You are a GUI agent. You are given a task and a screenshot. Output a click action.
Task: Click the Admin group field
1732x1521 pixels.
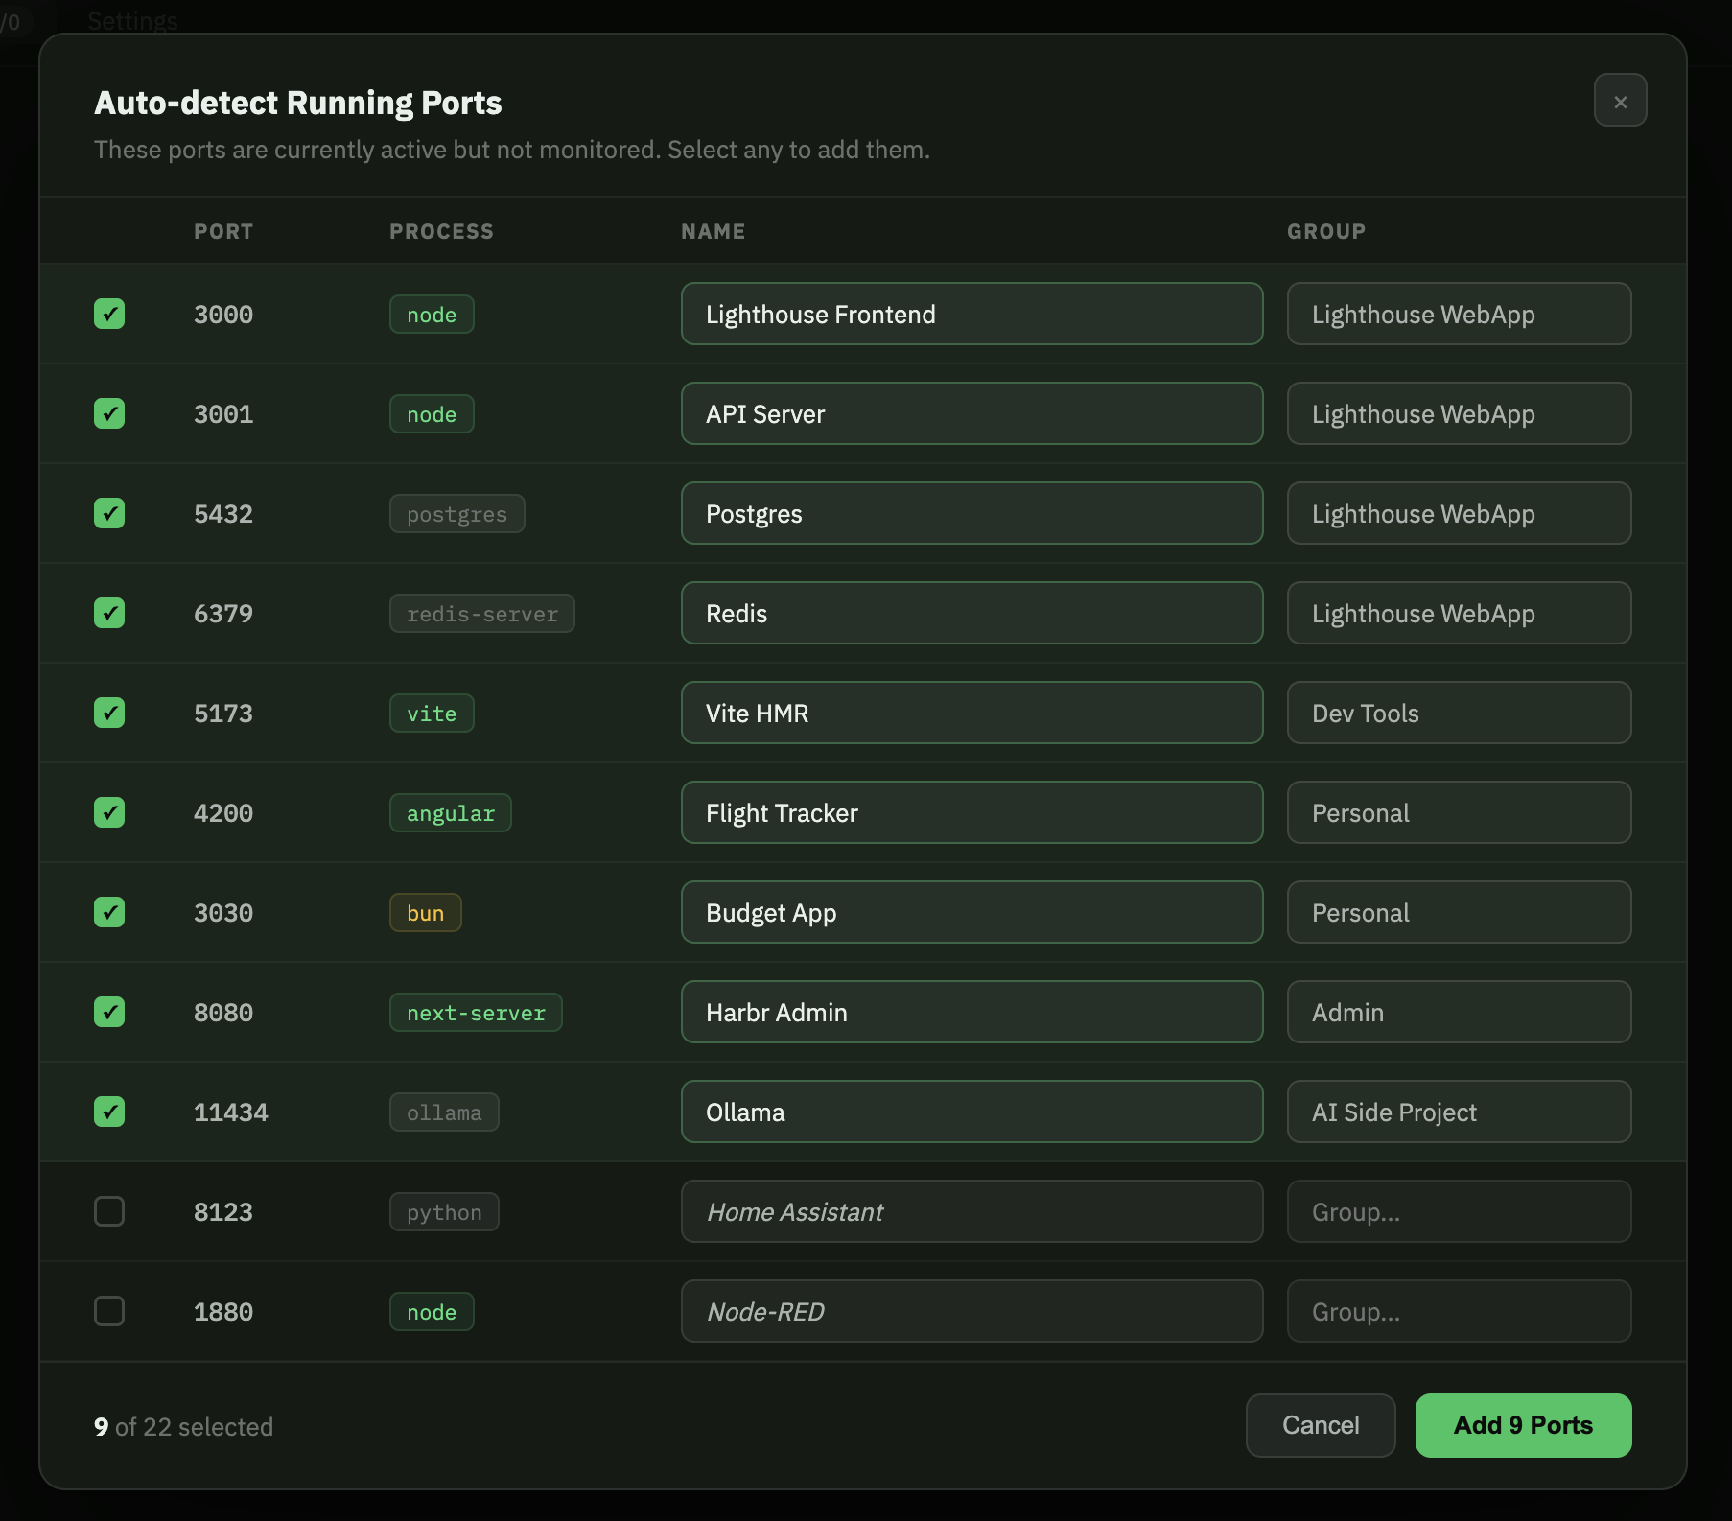coord(1459,1012)
